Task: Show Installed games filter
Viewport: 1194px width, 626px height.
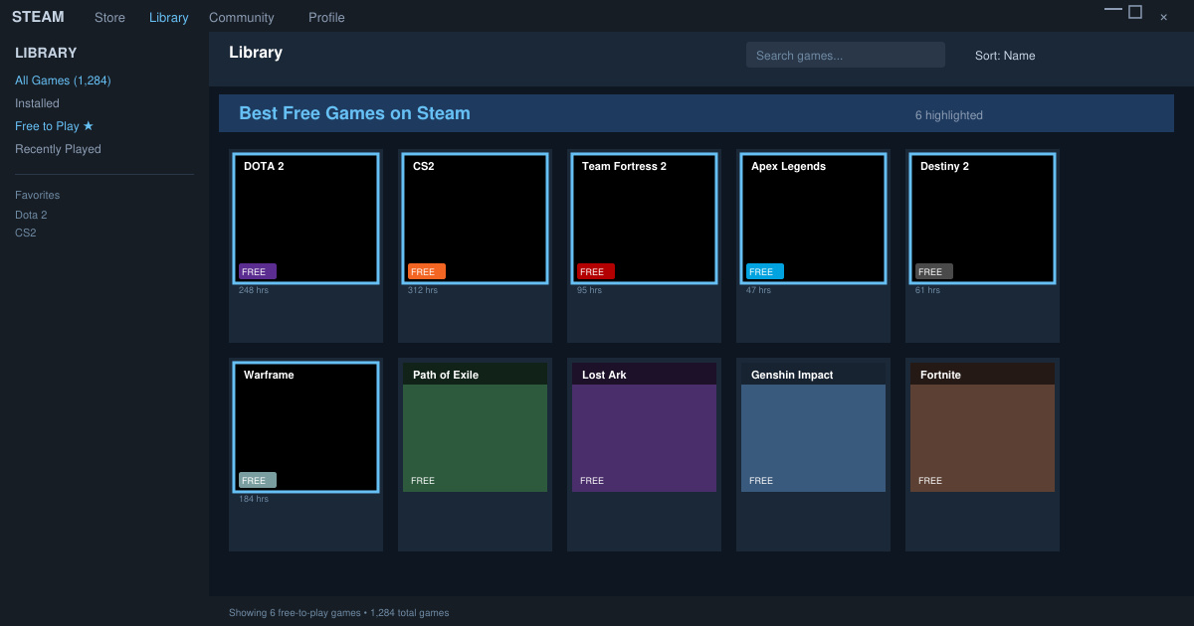Action: tap(37, 103)
